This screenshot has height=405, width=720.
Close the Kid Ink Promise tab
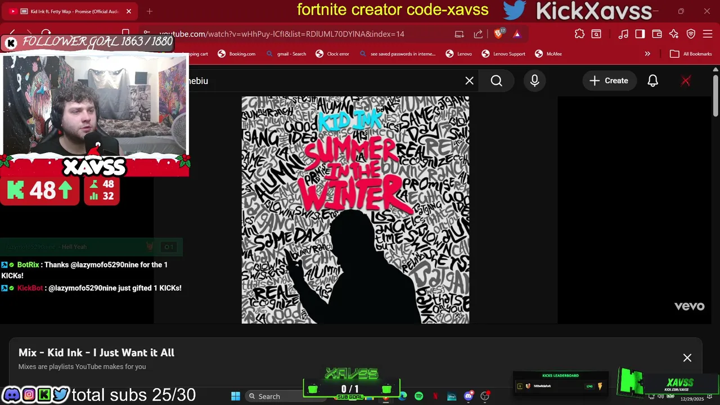coord(128,11)
